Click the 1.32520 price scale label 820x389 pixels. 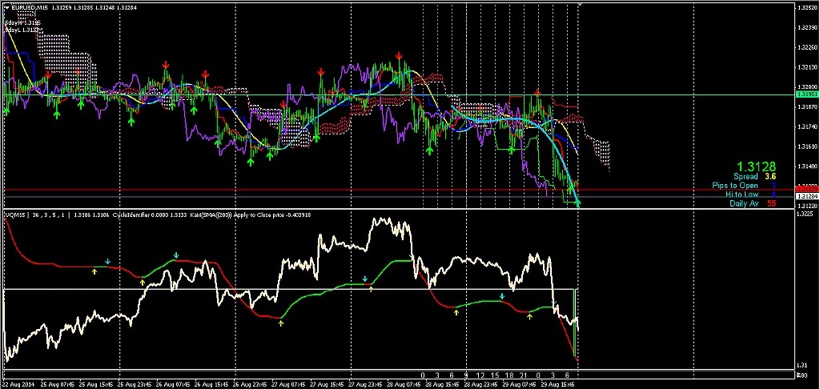807,8
